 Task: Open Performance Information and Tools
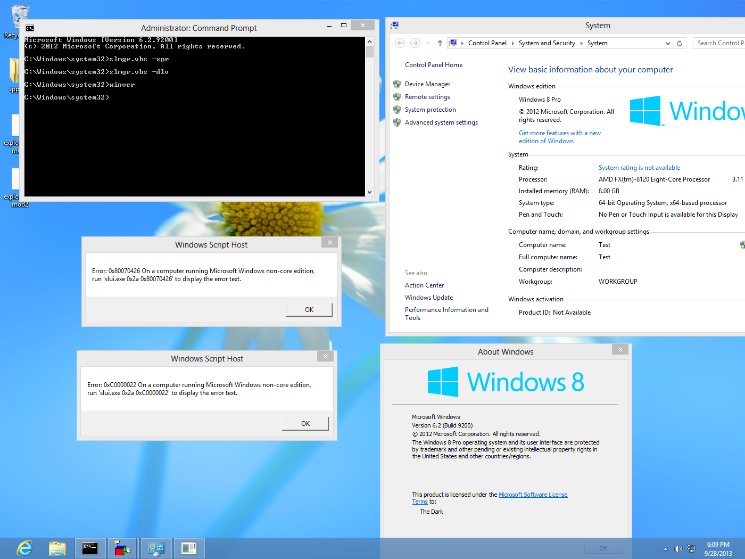coord(446,314)
